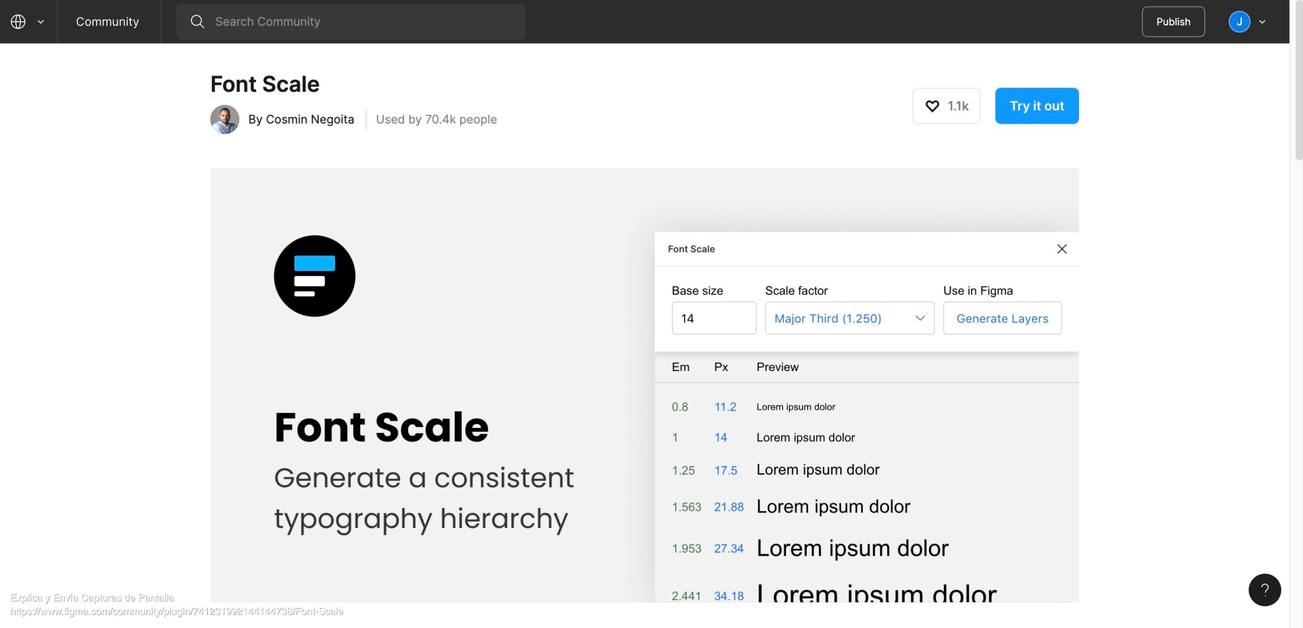Image resolution: width=1303 pixels, height=628 pixels.
Task: Select the base size input field
Action: [x=714, y=318]
